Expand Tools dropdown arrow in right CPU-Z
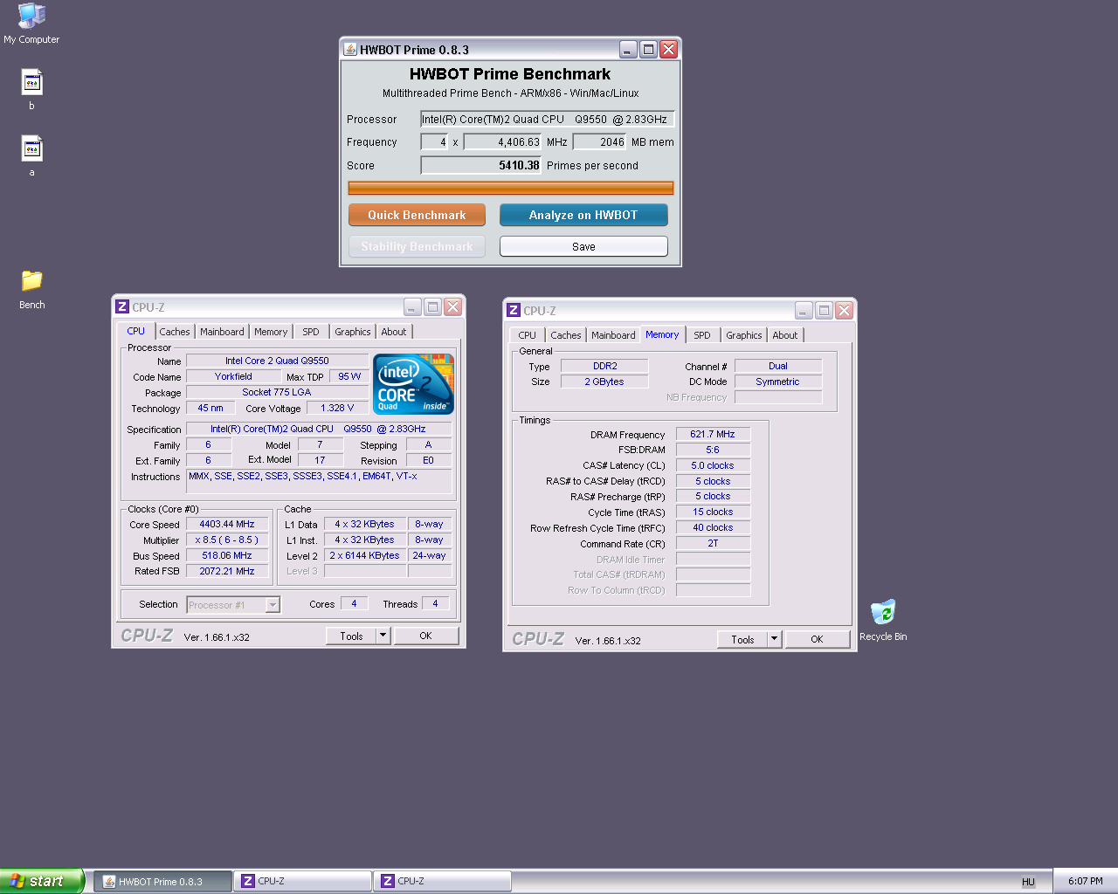Screen dimensions: 1118x894 click(x=775, y=640)
